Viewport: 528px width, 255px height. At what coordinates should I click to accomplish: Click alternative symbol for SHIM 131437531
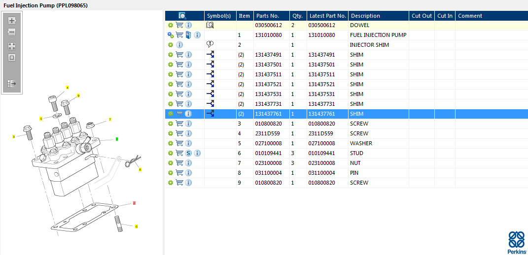tap(210, 94)
